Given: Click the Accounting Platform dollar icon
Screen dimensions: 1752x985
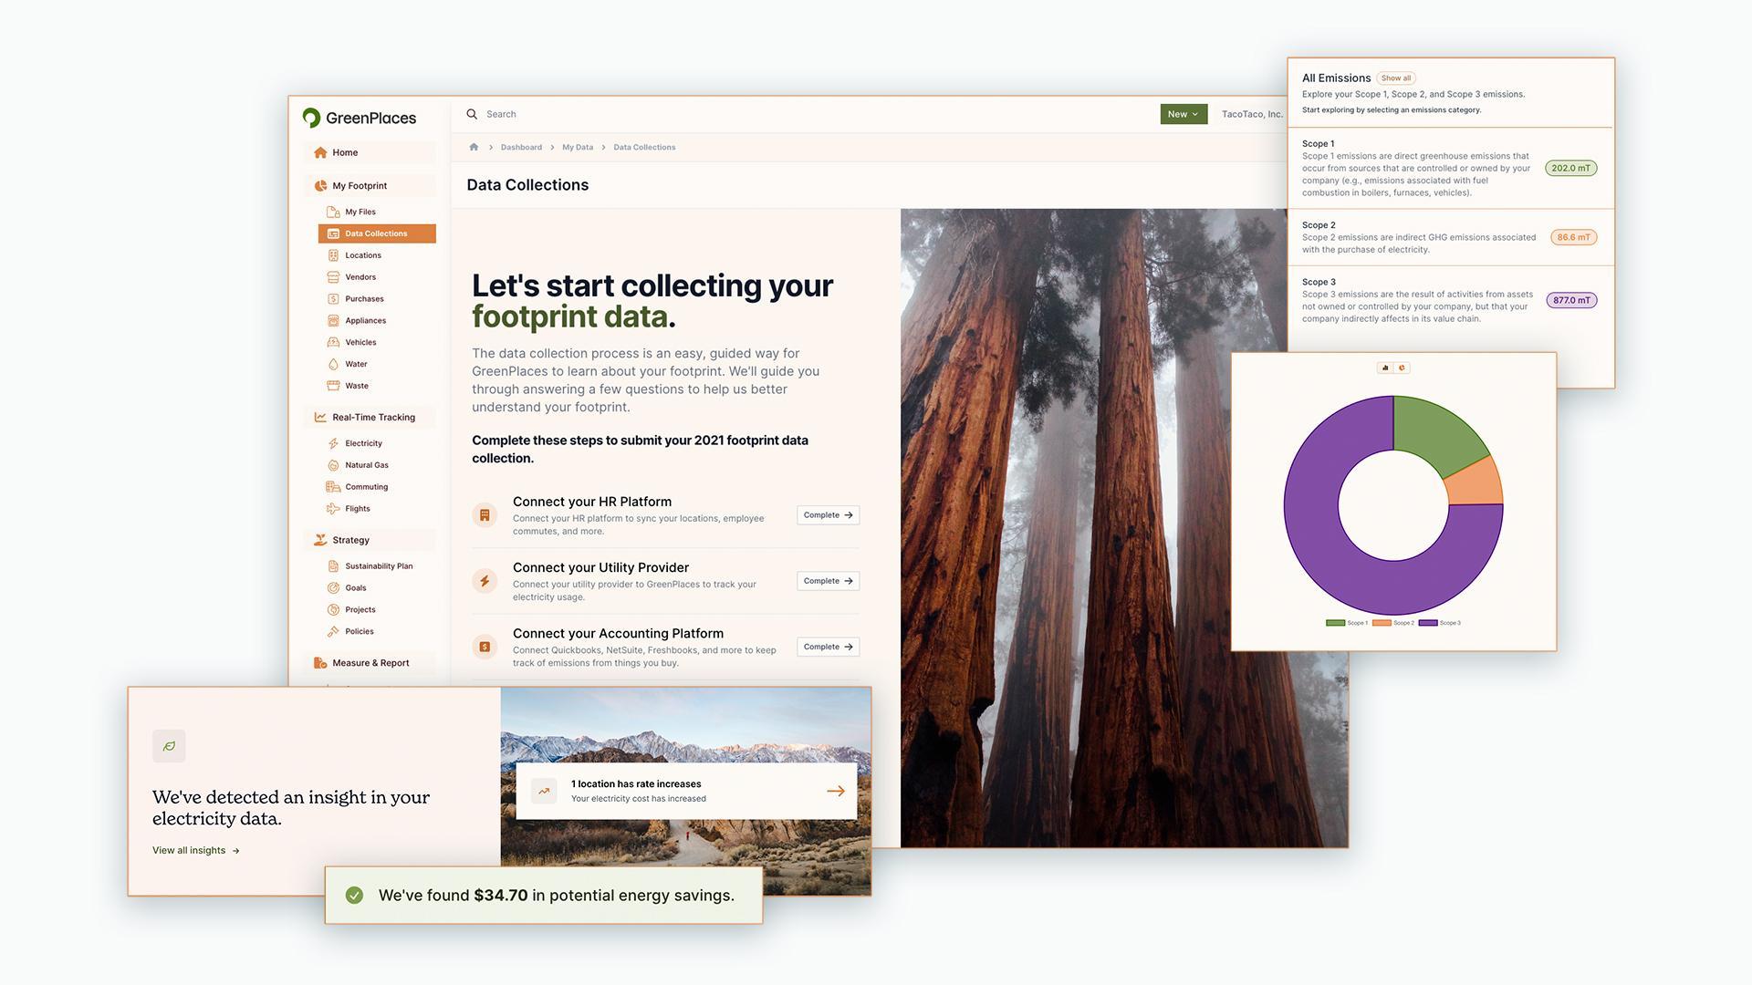Looking at the screenshot, I should coord(485,647).
